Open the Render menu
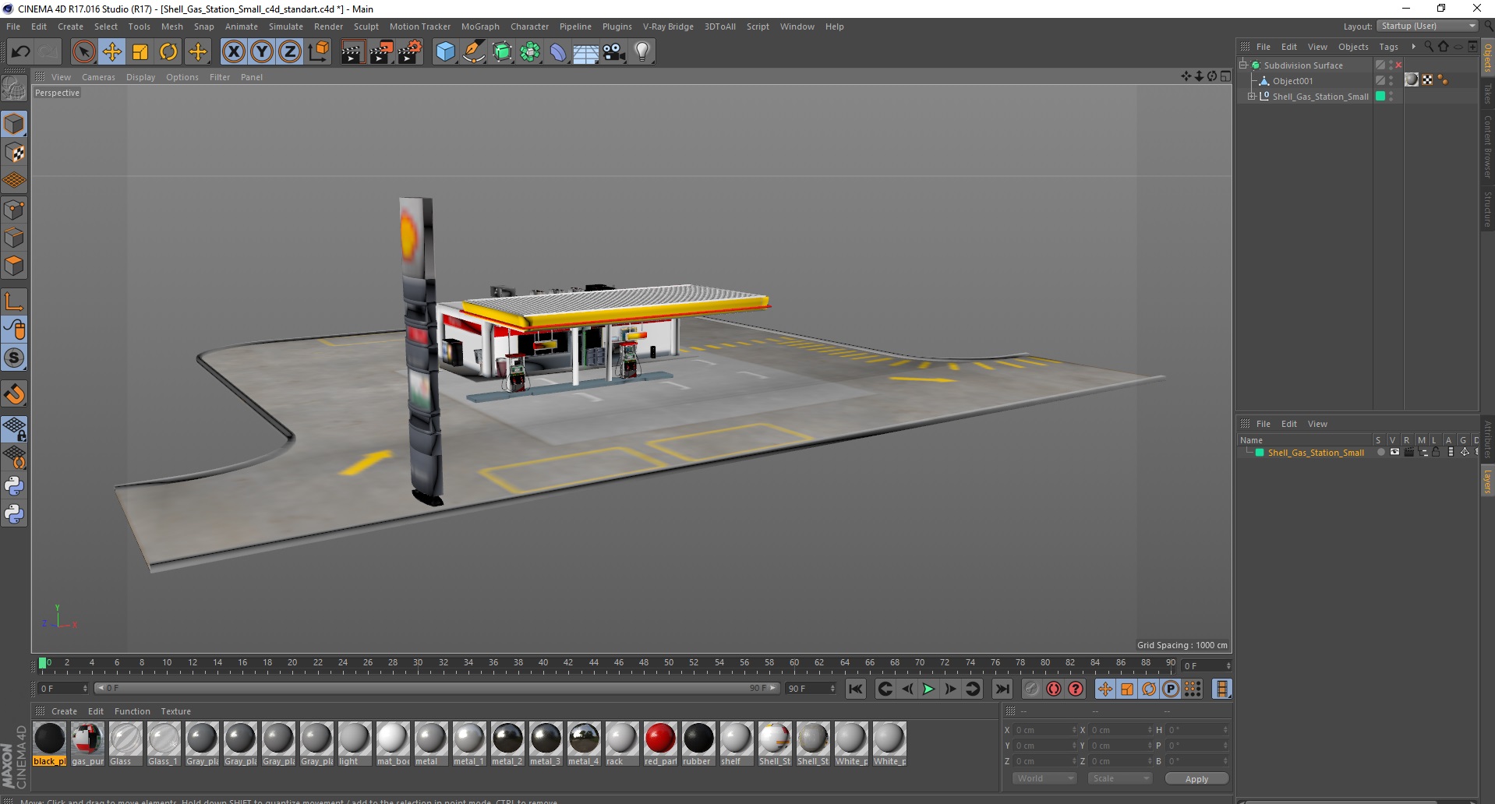1495x804 pixels. [x=328, y=26]
